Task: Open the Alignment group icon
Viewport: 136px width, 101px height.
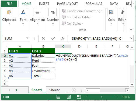Action: 37,12
